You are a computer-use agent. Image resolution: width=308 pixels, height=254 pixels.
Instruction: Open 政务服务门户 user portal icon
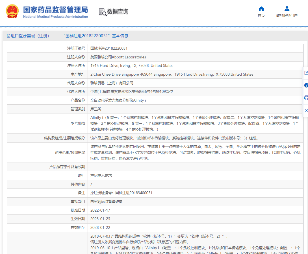click(x=287, y=9)
